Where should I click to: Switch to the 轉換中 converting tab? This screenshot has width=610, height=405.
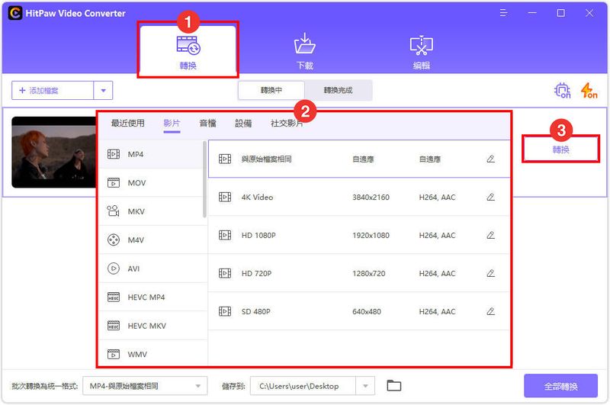pyautogui.click(x=271, y=90)
